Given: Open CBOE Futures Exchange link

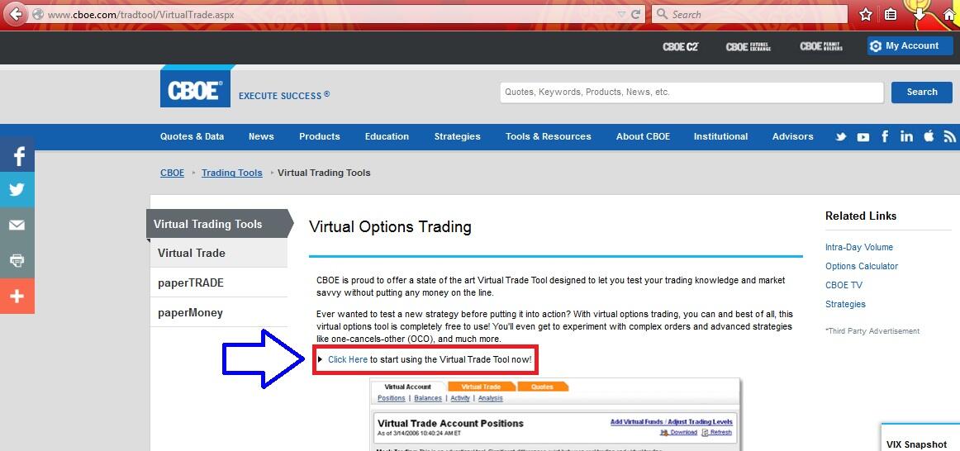Looking at the screenshot, I should pyautogui.click(x=749, y=46).
